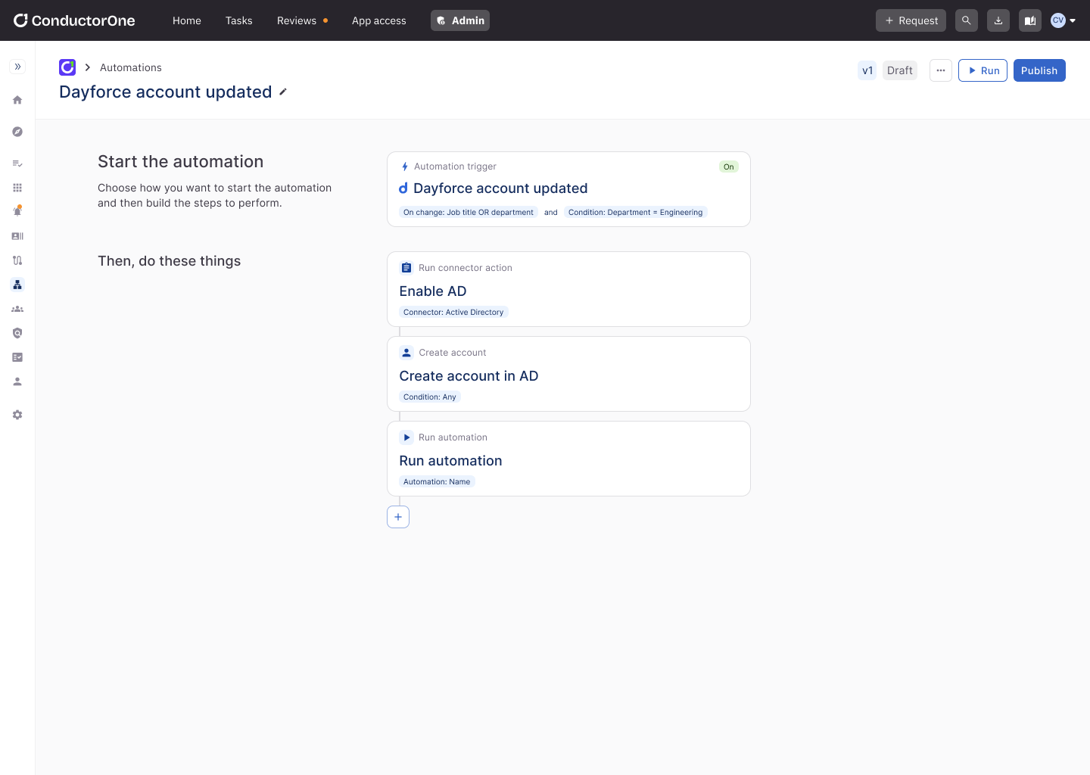The height and width of the screenshot is (775, 1090).
Task: Click On change: Job title OR department chip
Action: [469, 212]
